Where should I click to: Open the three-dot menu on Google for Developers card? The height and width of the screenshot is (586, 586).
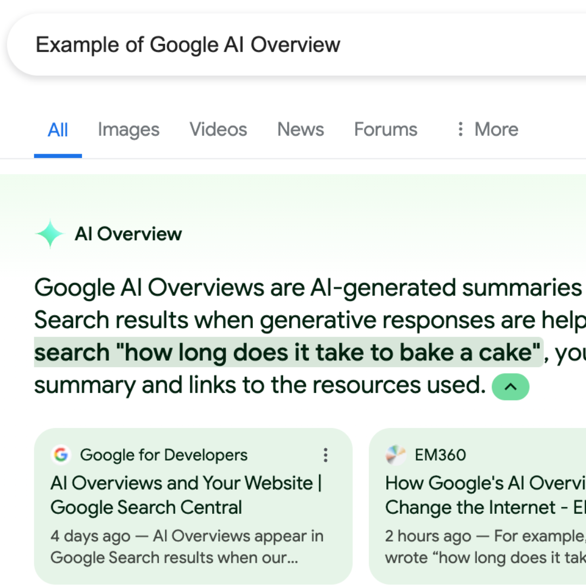[x=326, y=455]
